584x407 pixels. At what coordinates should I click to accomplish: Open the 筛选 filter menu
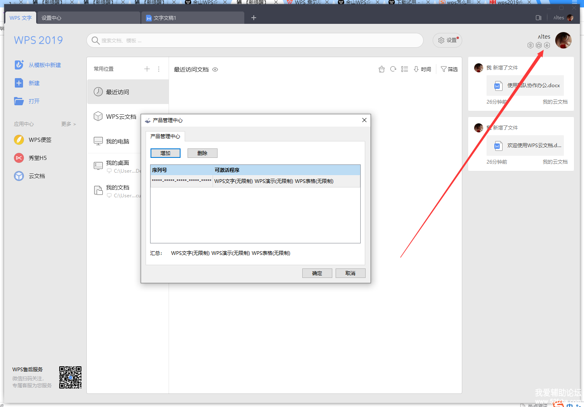pyautogui.click(x=449, y=69)
